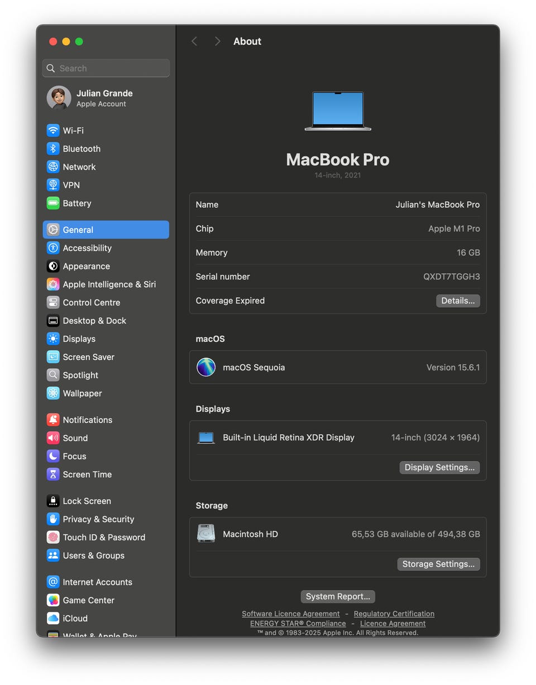Select the Macintosh HD drive icon
Screen dimensions: 536x685
pos(206,534)
